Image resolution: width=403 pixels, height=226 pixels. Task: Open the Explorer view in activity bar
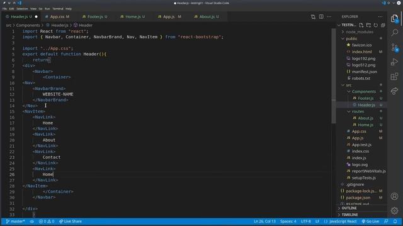(x=395, y=18)
